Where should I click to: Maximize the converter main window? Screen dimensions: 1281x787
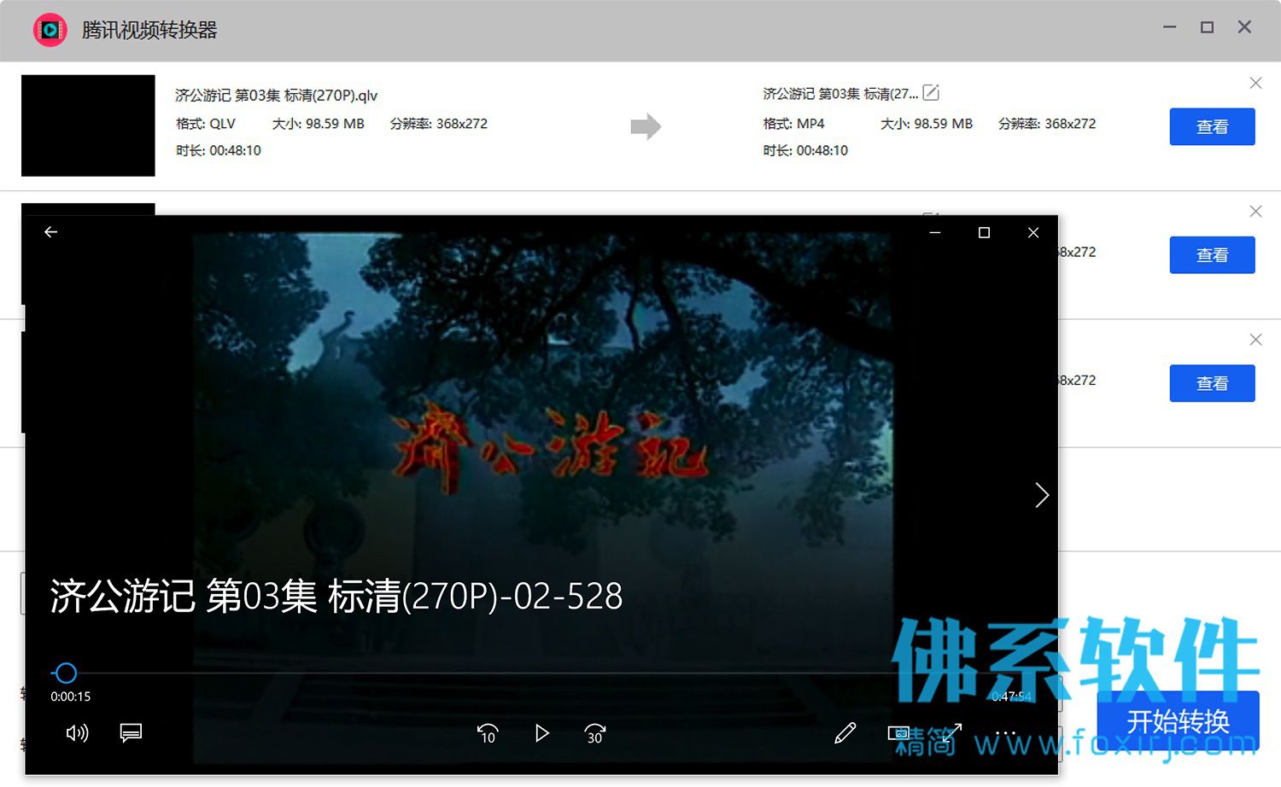1207,27
